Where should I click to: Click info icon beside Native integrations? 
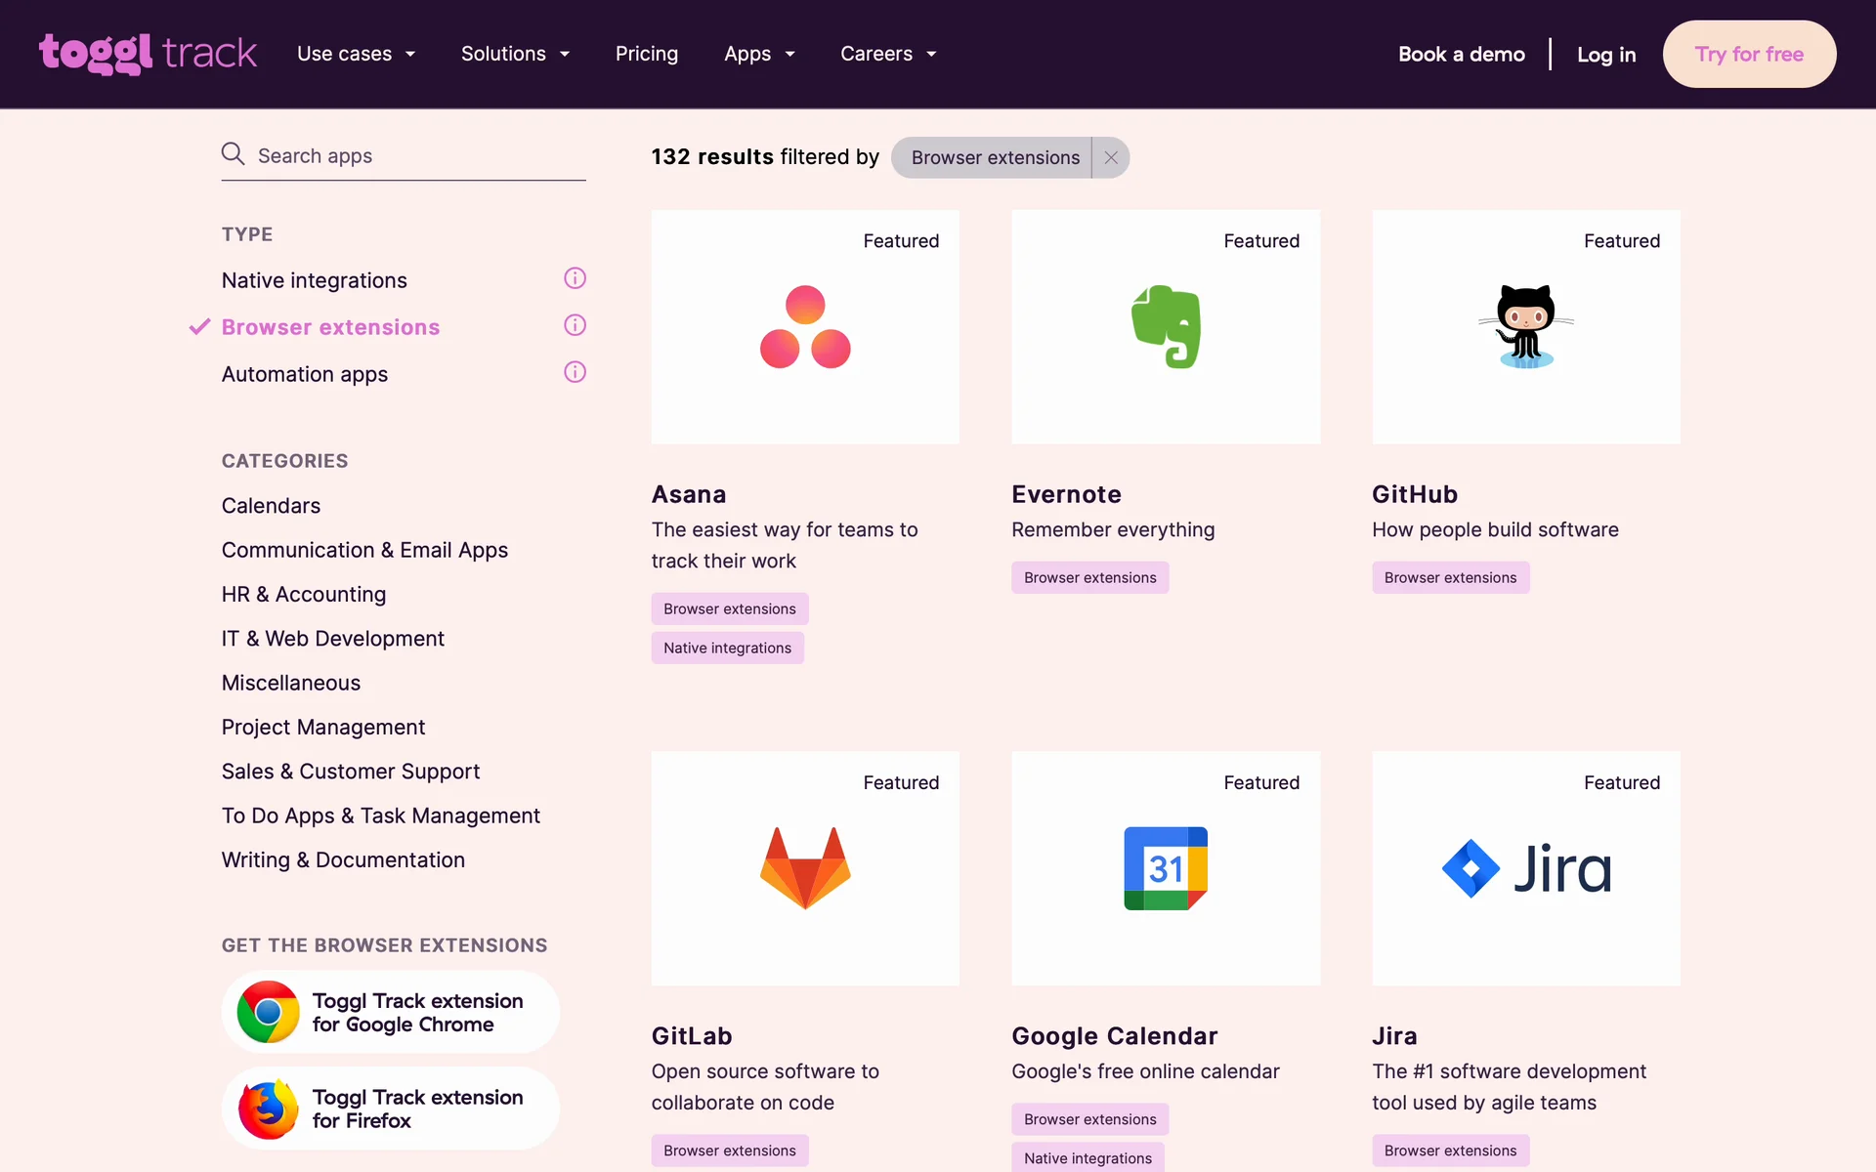(x=575, y=278)
